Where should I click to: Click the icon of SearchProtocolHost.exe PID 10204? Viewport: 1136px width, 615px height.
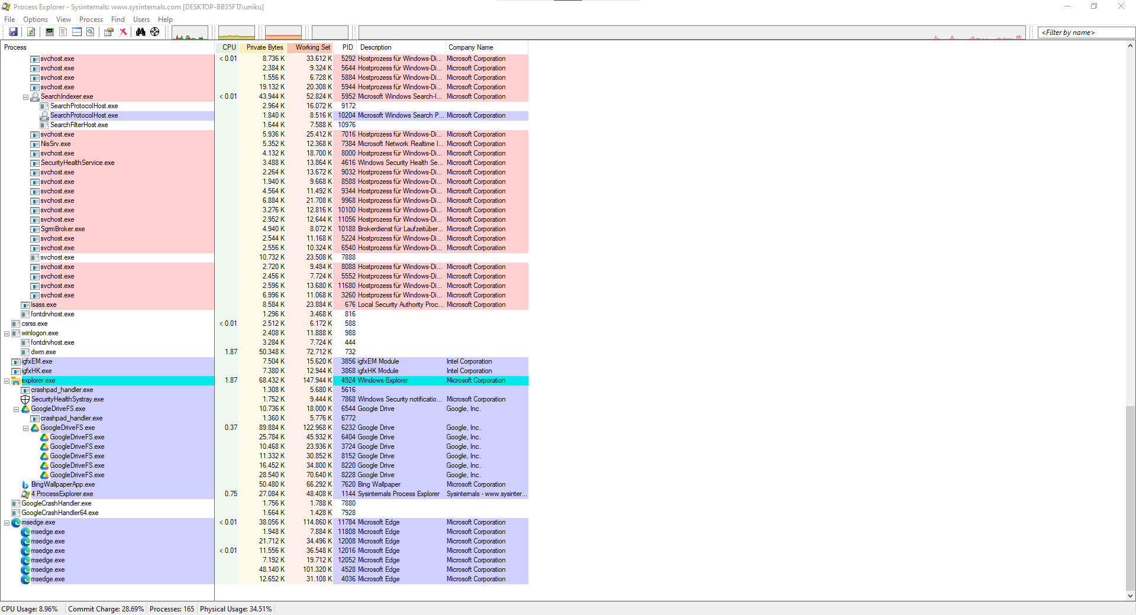(x=44, y=116)
